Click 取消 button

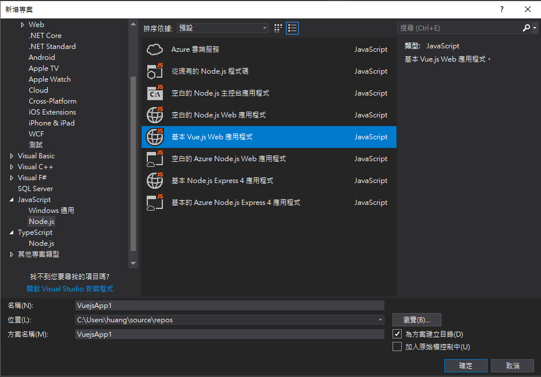[x=512, y=365]
